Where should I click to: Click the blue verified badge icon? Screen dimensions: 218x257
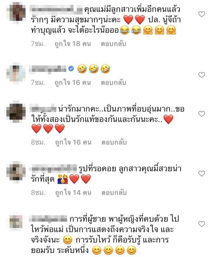pos(71,69)
